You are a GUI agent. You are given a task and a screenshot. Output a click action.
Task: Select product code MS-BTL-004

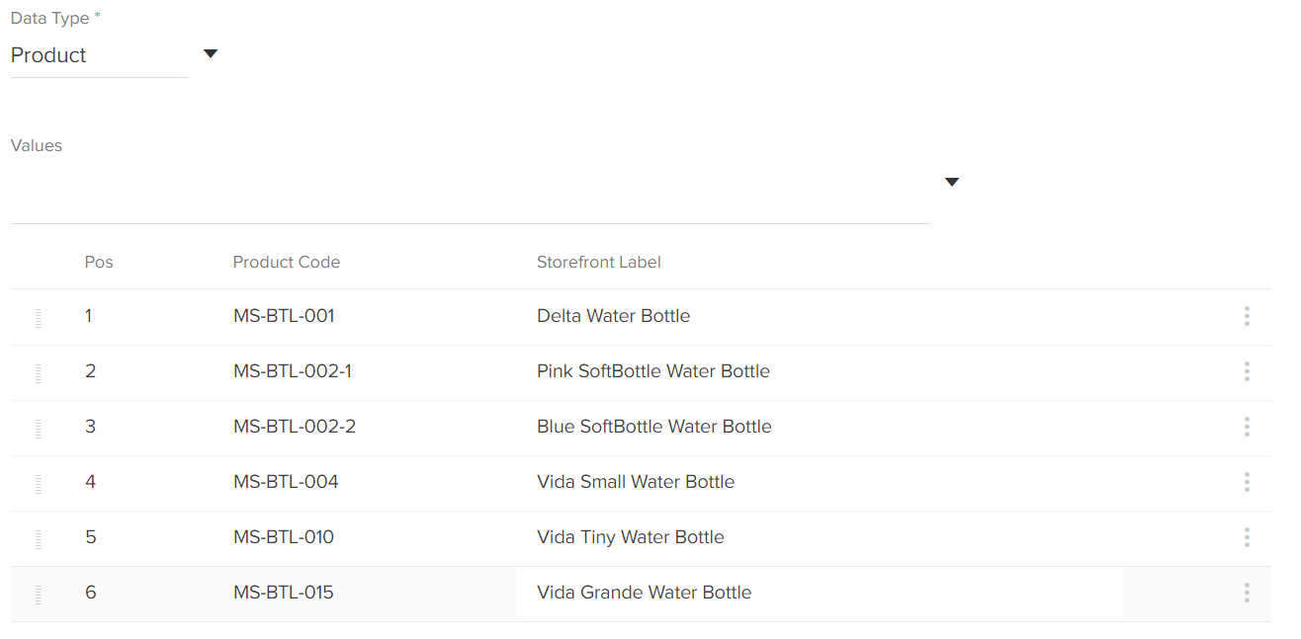point(284,481)
